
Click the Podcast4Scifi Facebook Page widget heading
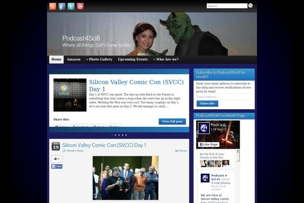(x=220, y=116)
